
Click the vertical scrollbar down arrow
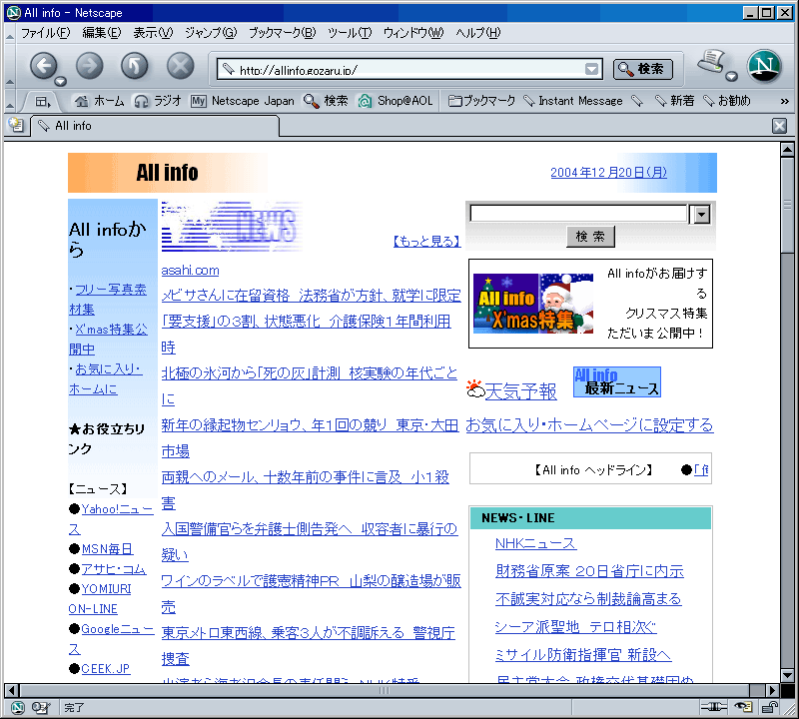(787, 675)
